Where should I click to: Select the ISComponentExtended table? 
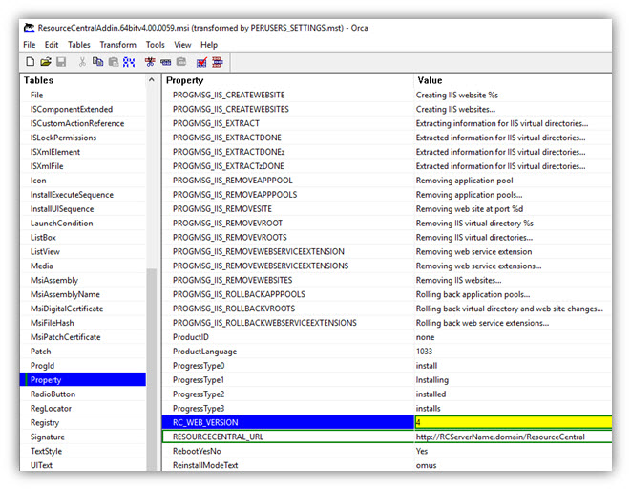click(72, 109)
